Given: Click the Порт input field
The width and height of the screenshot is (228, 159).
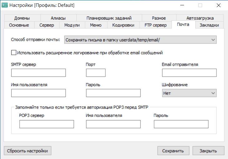Looking at the screenshot, I should pos(96,73).
